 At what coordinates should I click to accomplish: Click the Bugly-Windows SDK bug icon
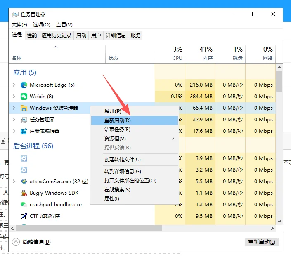(x=24, y=193)
